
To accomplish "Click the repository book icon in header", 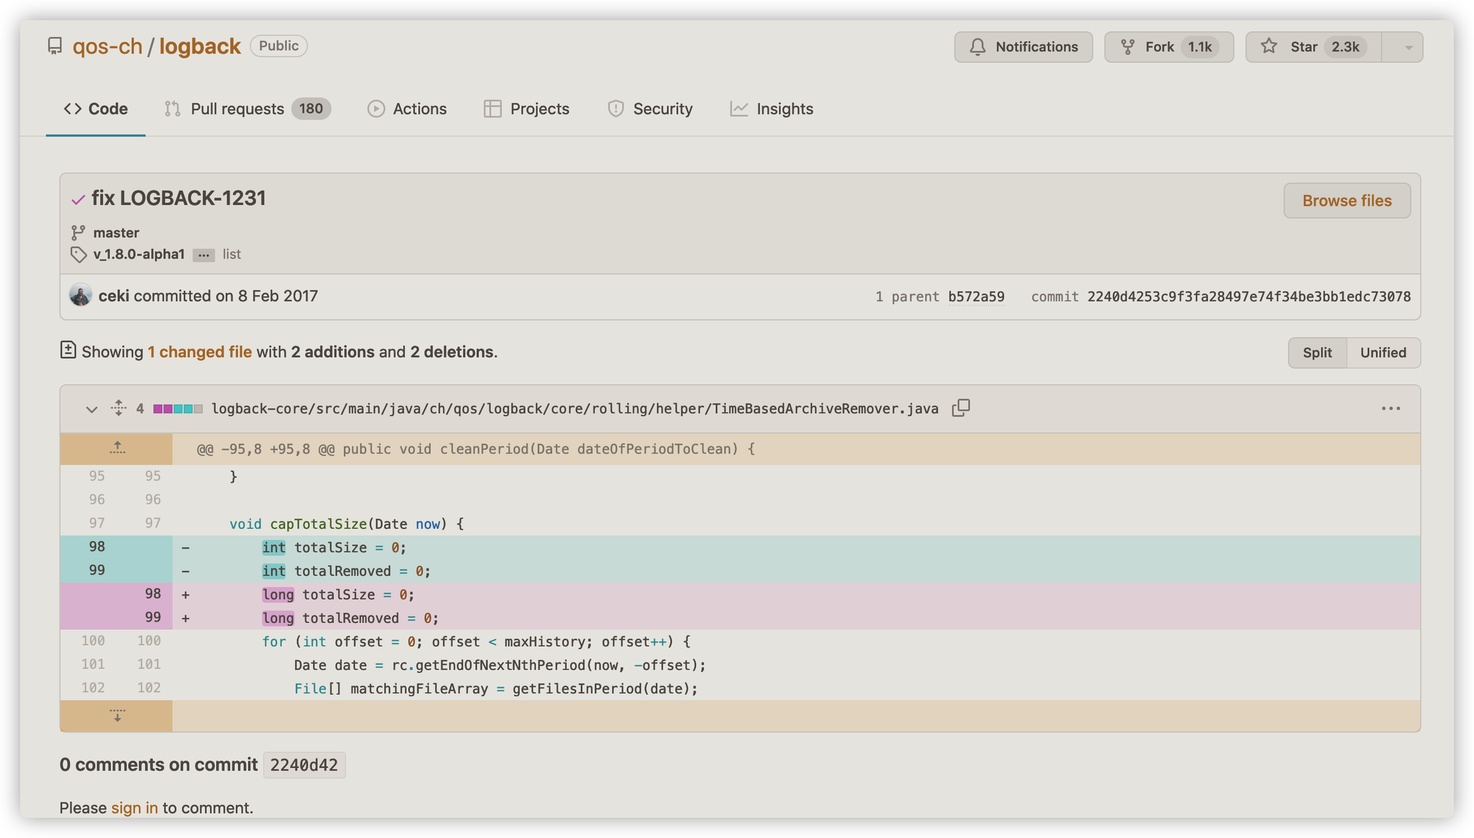I will [x=55, y=45].
